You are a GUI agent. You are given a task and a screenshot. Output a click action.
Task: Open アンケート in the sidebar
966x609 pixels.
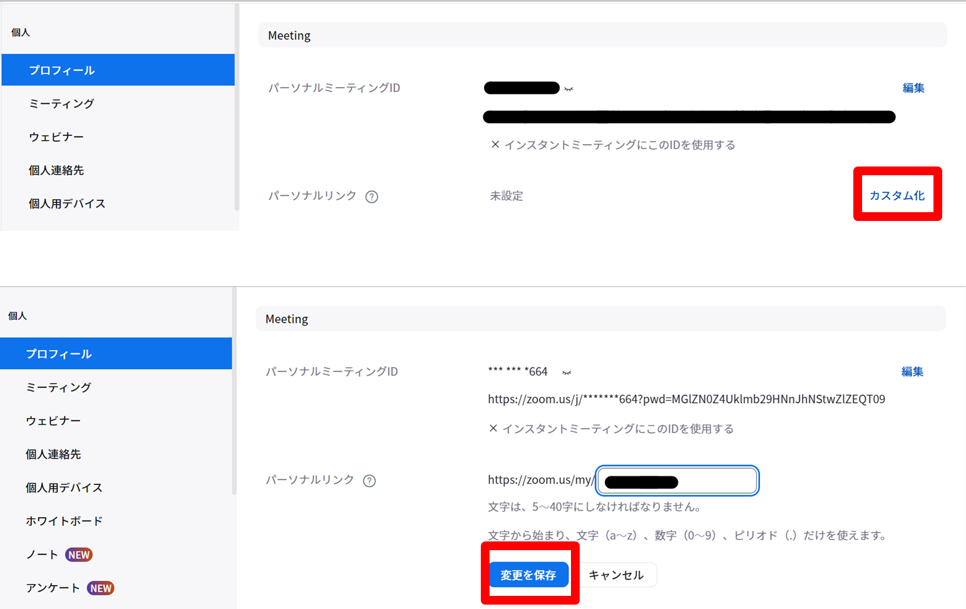(x=53, y=588)
